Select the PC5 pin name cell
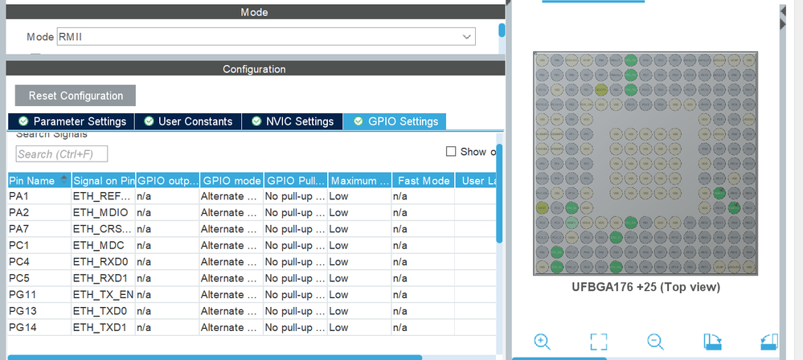The height and width of the screenshot is (360, 803). click(x=39, y=278)
